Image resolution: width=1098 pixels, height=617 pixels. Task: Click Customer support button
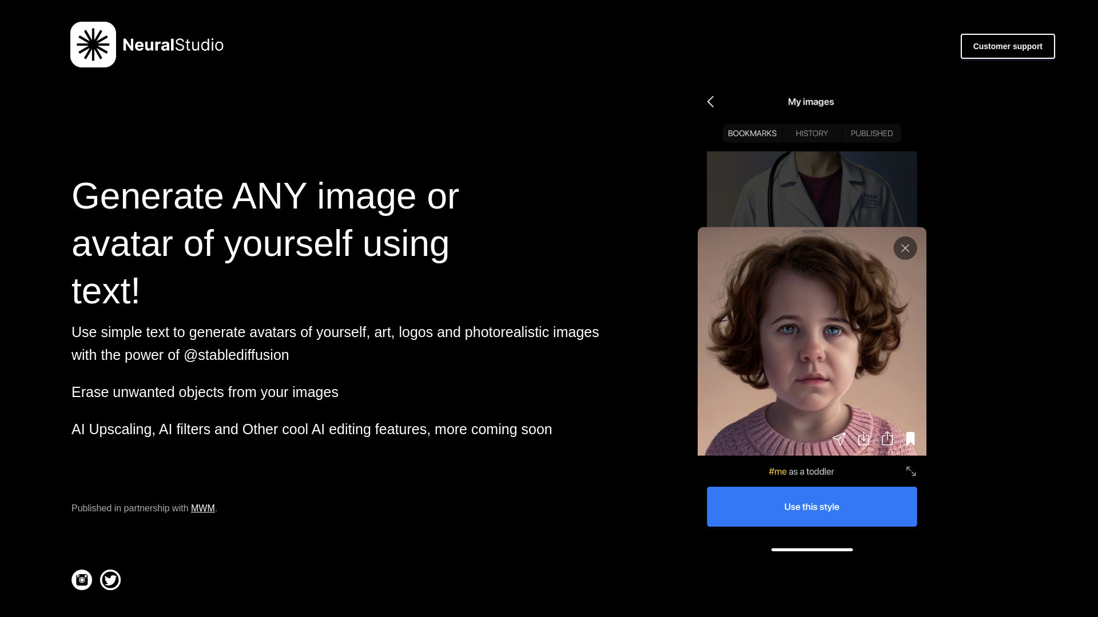click(x=1008, y=45)
